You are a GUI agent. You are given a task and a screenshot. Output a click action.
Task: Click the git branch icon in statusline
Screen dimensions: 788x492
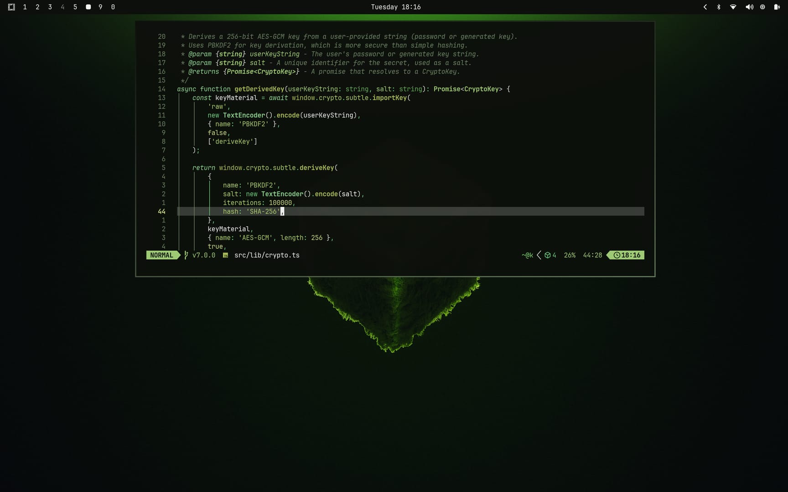click(x=186, y=255)
